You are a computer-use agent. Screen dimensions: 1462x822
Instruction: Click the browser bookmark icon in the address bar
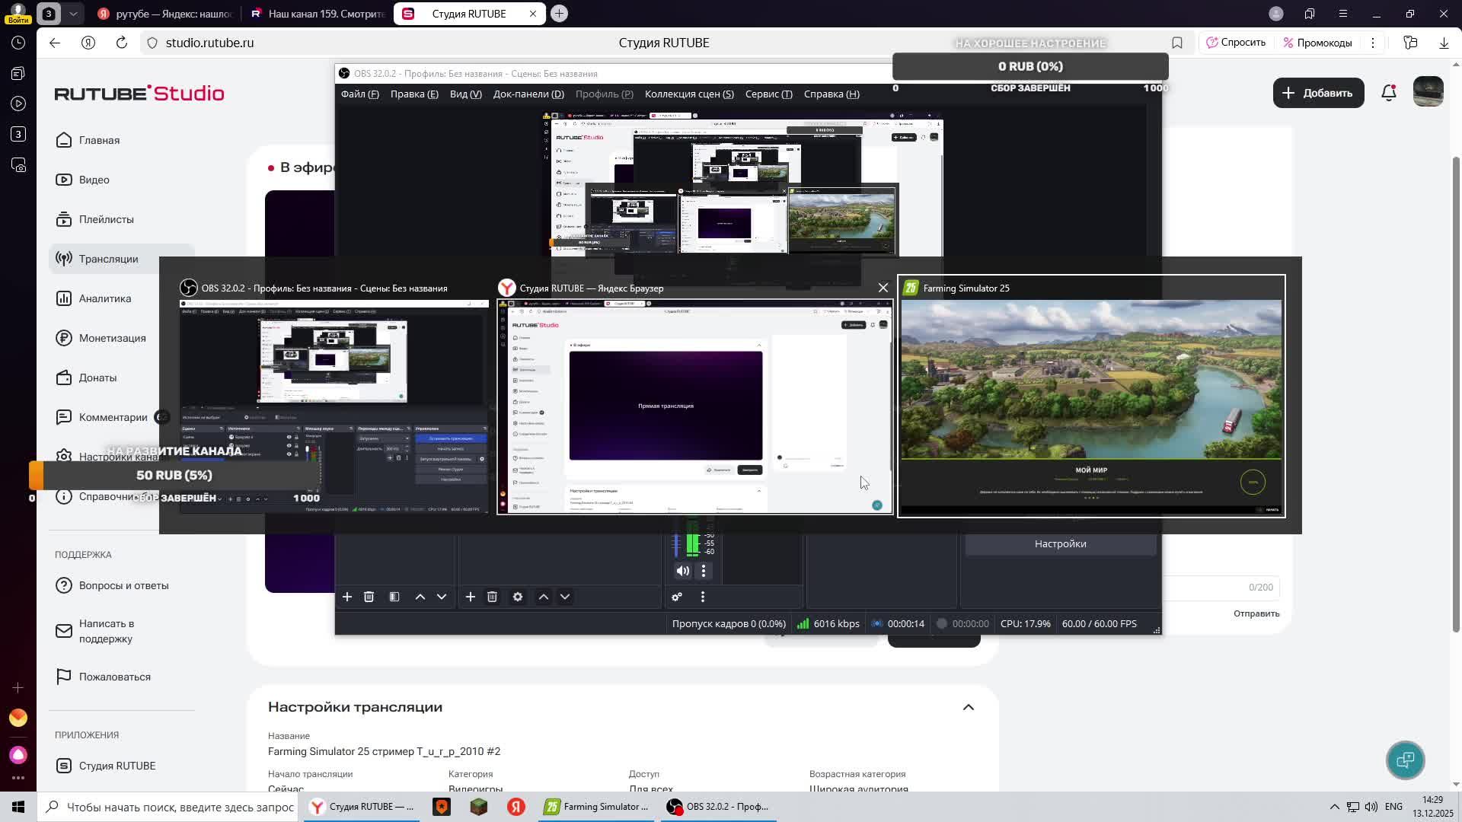pos(1177,43)
